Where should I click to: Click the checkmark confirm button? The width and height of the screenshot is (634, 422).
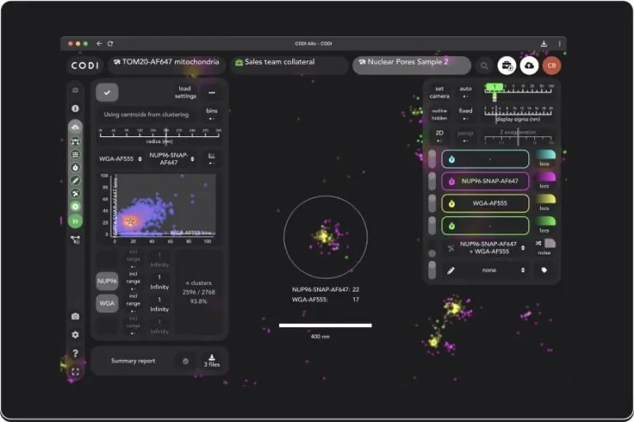click(x=107, y=92)
